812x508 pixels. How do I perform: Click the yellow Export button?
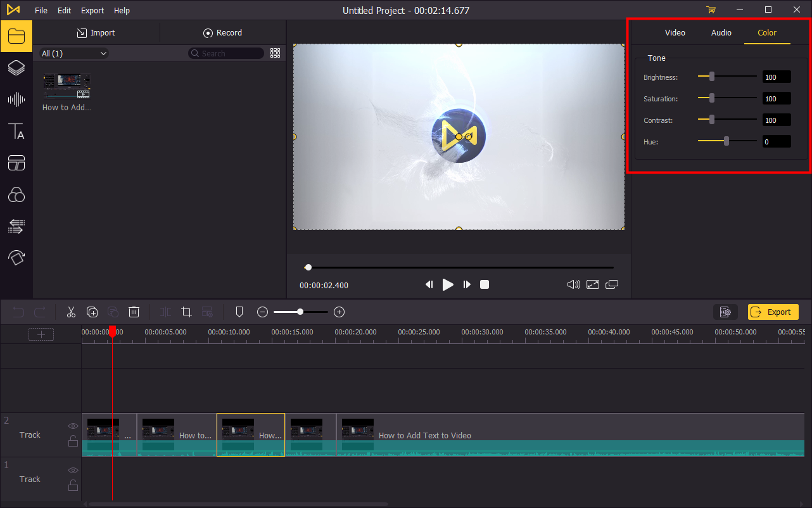[x=773, y=312]
